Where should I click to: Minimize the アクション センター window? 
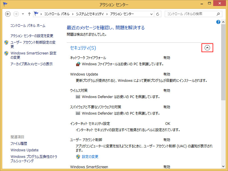coord(202,4)
